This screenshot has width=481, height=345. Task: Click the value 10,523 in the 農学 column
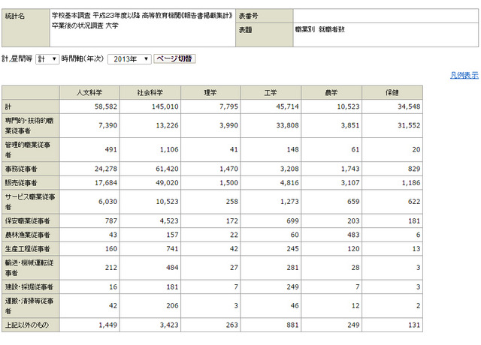[x=348, y=106]
